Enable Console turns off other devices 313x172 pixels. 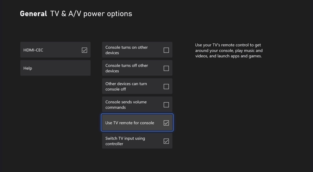pos(166,68)
